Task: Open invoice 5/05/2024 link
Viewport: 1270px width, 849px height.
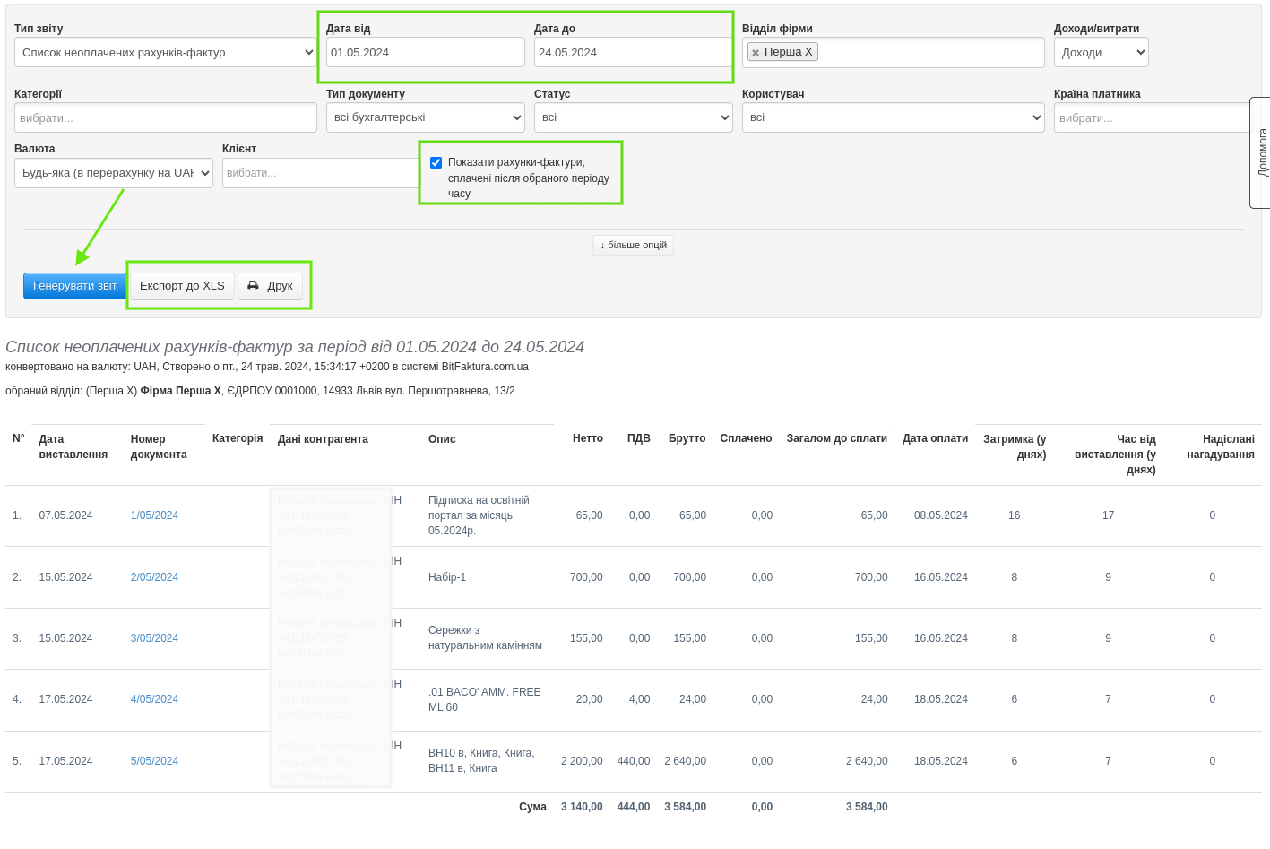Action: tap(154, 761)
